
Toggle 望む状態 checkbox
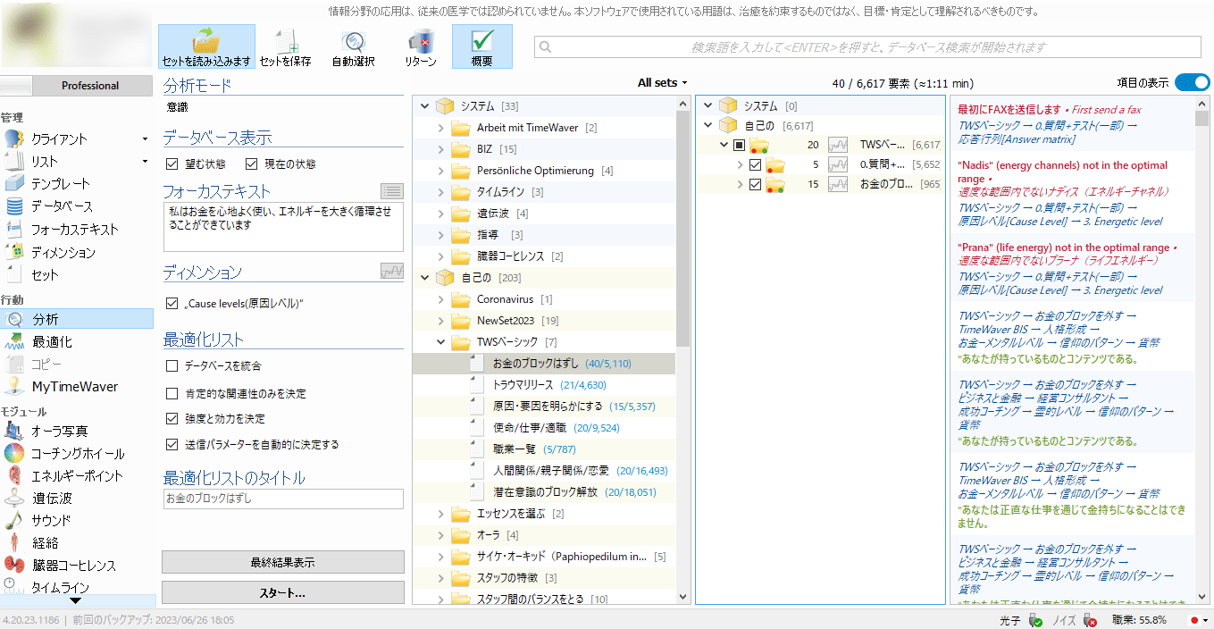[x=172, y=164]
